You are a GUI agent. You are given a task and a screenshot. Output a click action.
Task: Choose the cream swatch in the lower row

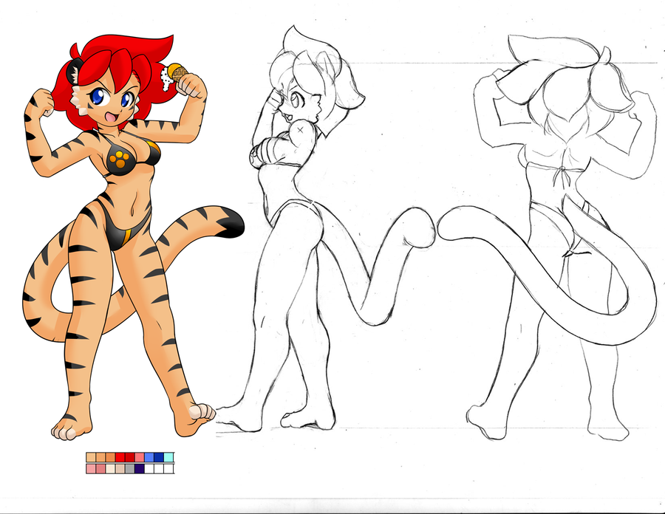[x=110, y=469]
